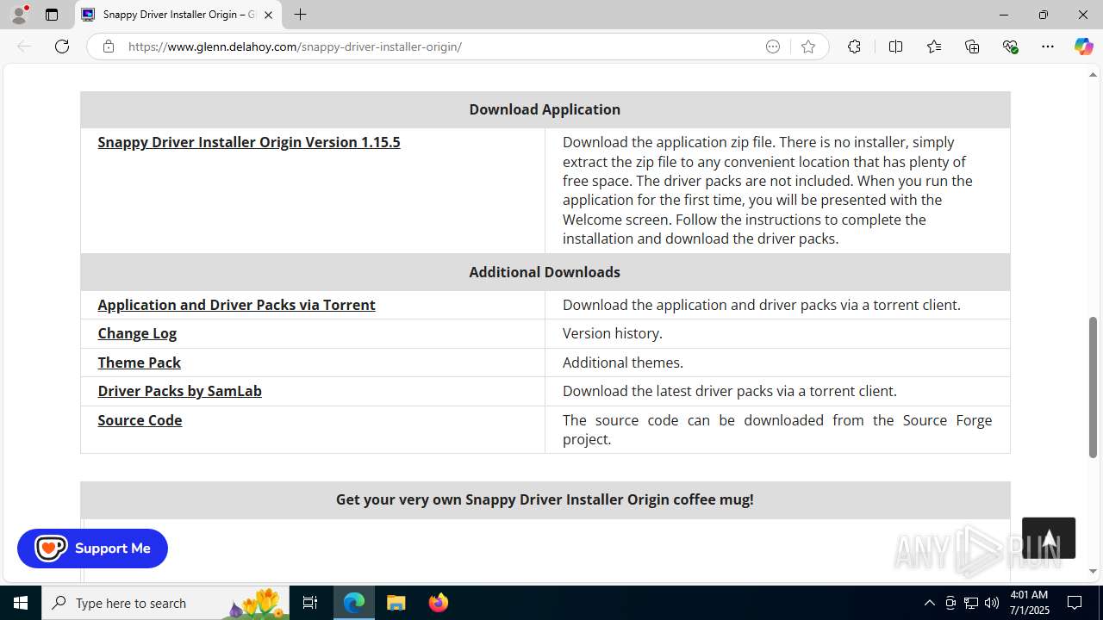Screen dimensions: 1103x620
Task: Click the coffee mug heading text
Action: coord(545,499)
